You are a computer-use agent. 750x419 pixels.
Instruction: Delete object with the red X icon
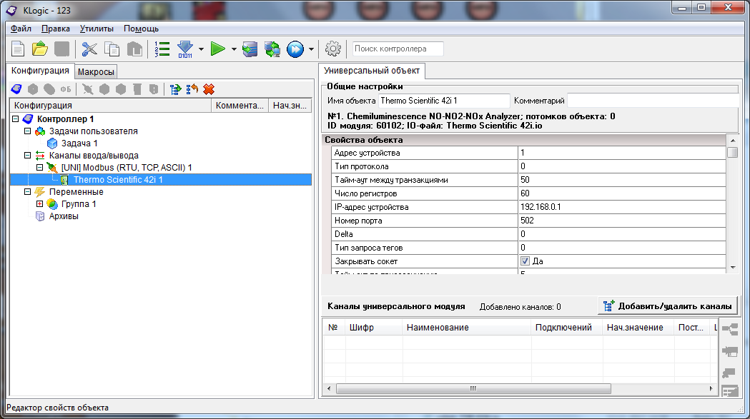(208, 90)
